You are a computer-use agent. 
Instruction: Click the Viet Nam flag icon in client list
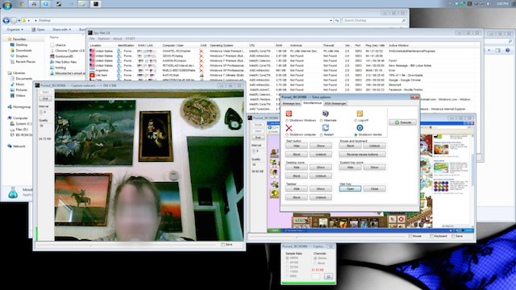click(92, 75)
